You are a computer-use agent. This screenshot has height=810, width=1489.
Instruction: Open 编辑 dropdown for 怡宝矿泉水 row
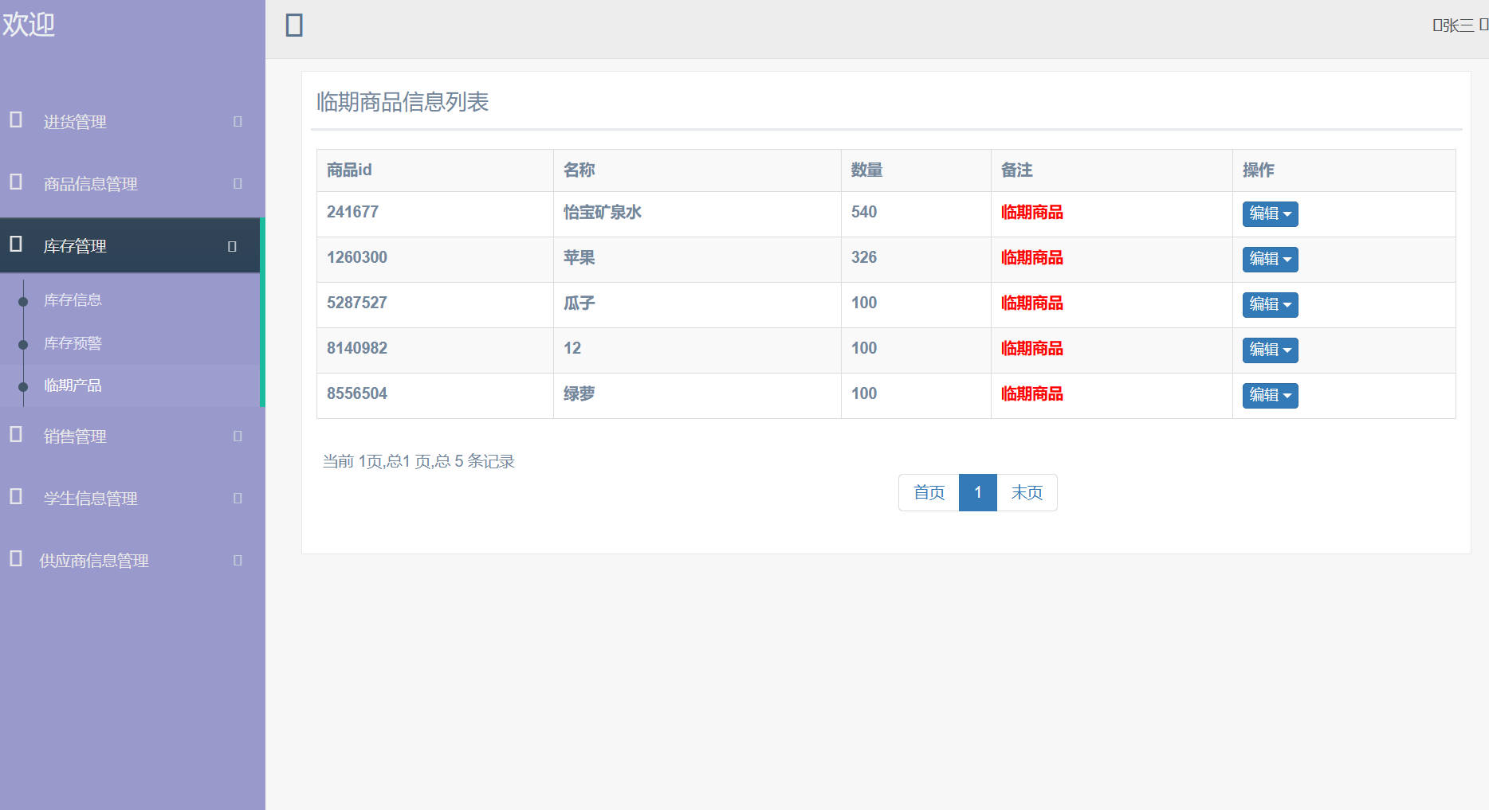tap(1269, 213)
